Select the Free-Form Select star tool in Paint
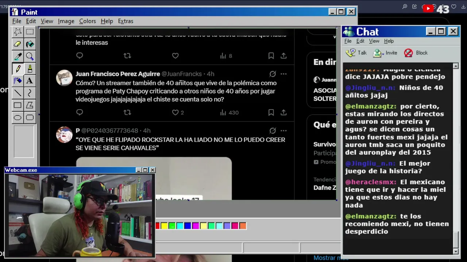 [18, 32]
